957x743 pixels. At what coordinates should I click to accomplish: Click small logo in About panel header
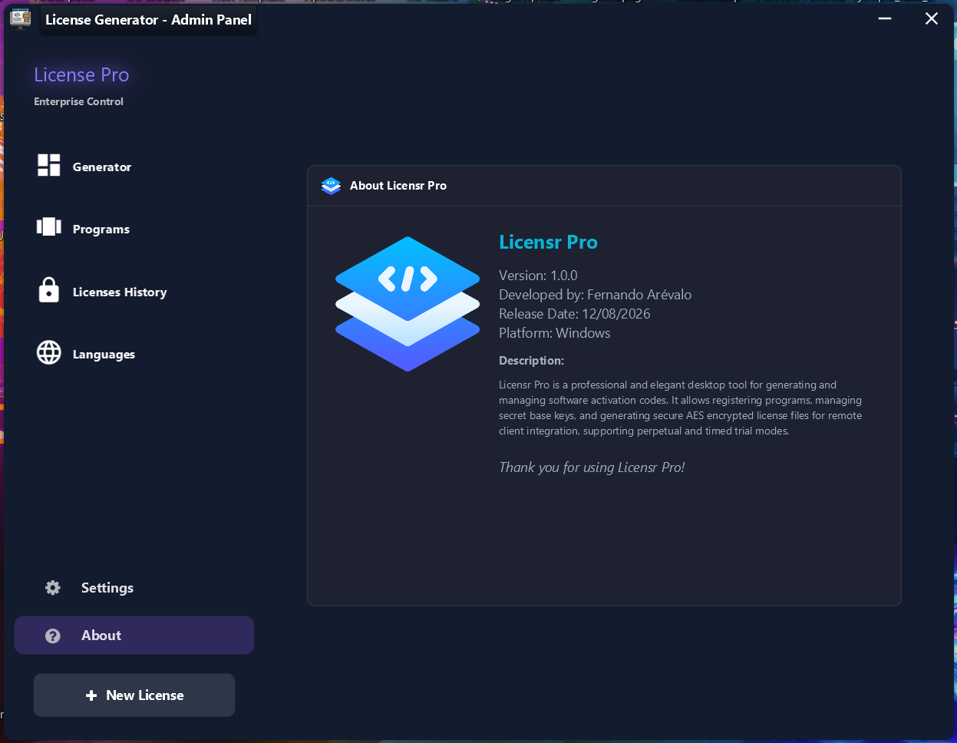331,186
